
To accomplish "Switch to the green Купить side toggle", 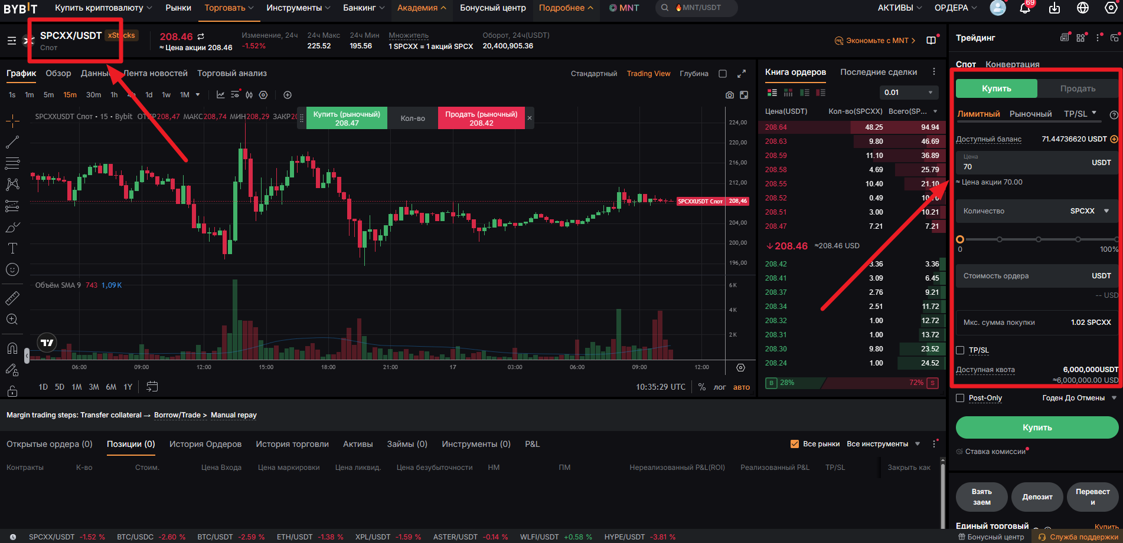I will point(997,88).
